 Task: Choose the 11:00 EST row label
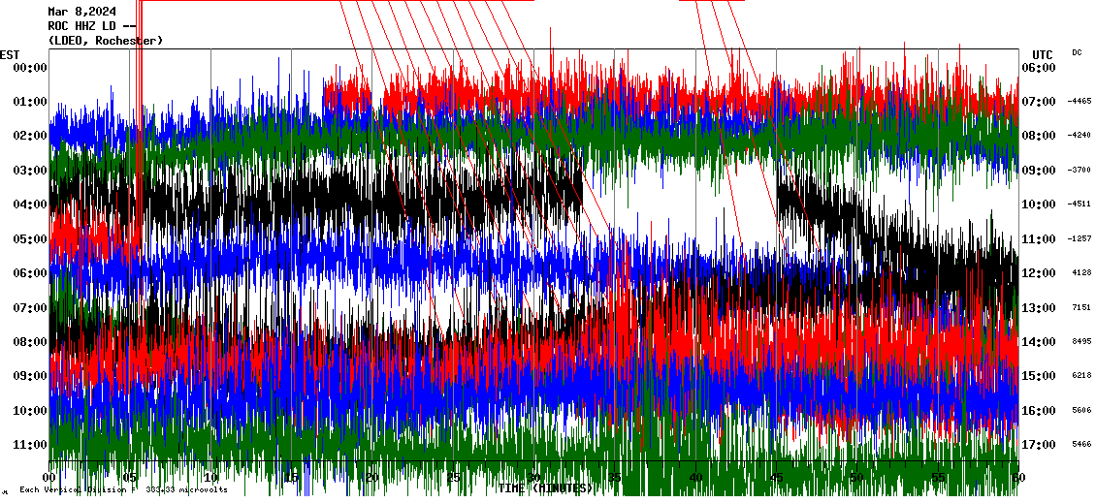point(30,445)
